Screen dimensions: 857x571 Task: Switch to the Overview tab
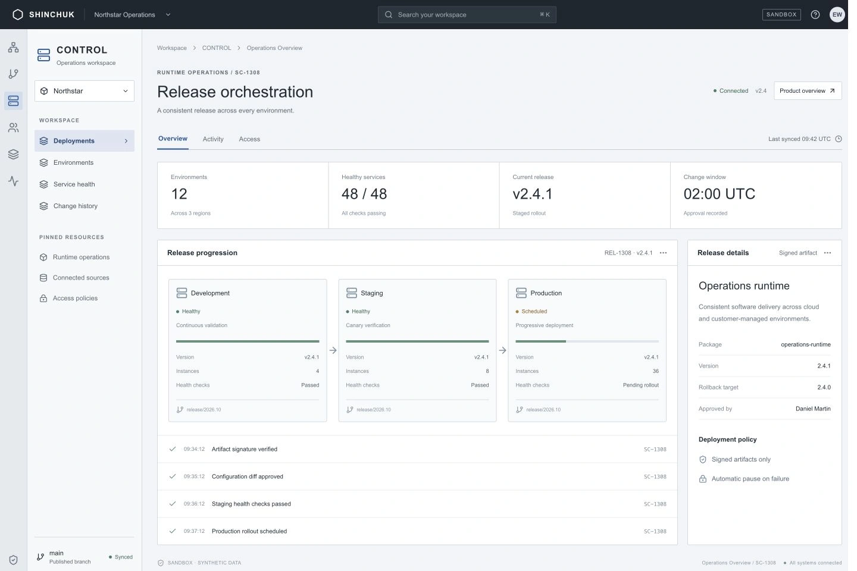173,139
